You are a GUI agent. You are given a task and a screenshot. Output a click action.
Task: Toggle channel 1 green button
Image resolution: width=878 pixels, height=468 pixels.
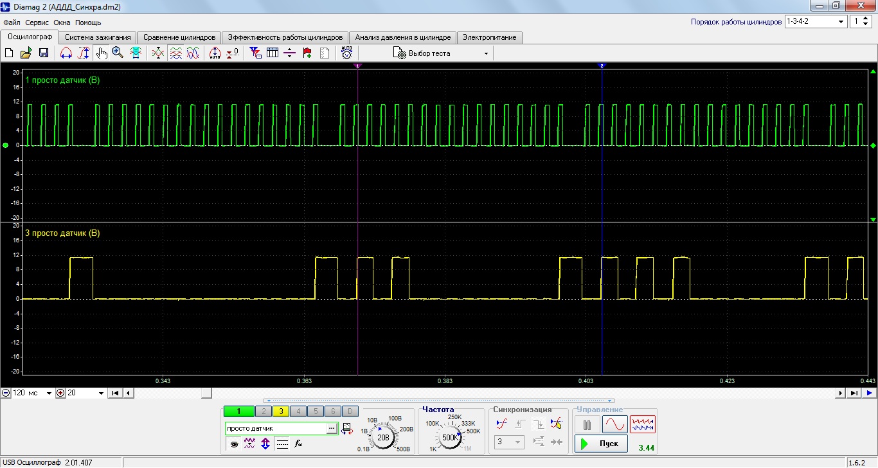pyautogui.click(x=238, y=411)
